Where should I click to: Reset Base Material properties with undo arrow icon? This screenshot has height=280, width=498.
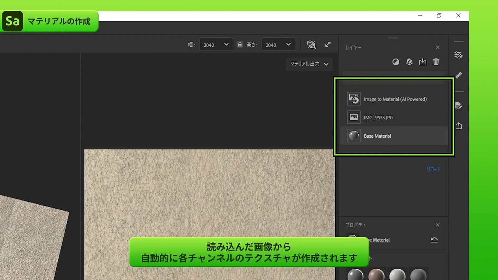point(434,240)
